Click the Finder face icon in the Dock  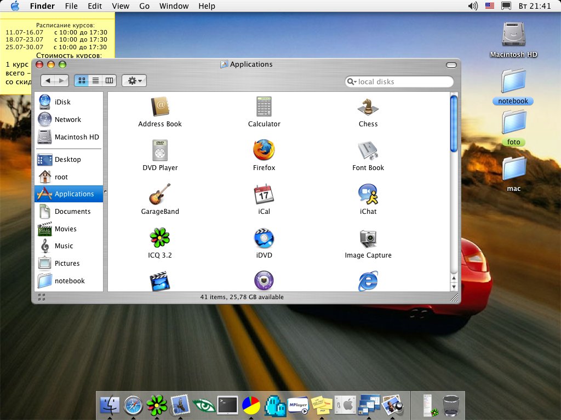click(110, 405)
